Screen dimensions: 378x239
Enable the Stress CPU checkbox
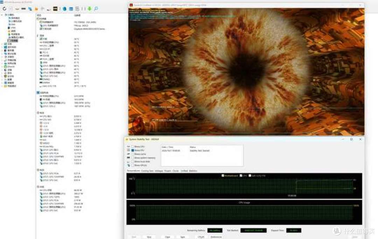pos(133,146)
